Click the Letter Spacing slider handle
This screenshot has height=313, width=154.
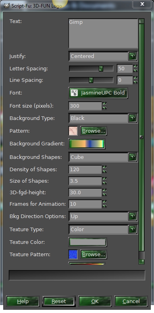(x=101, y=68)
